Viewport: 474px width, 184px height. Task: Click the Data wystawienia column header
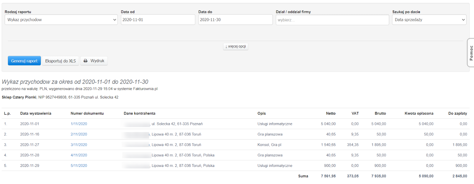pyautogui.click(x=36, y=113)
